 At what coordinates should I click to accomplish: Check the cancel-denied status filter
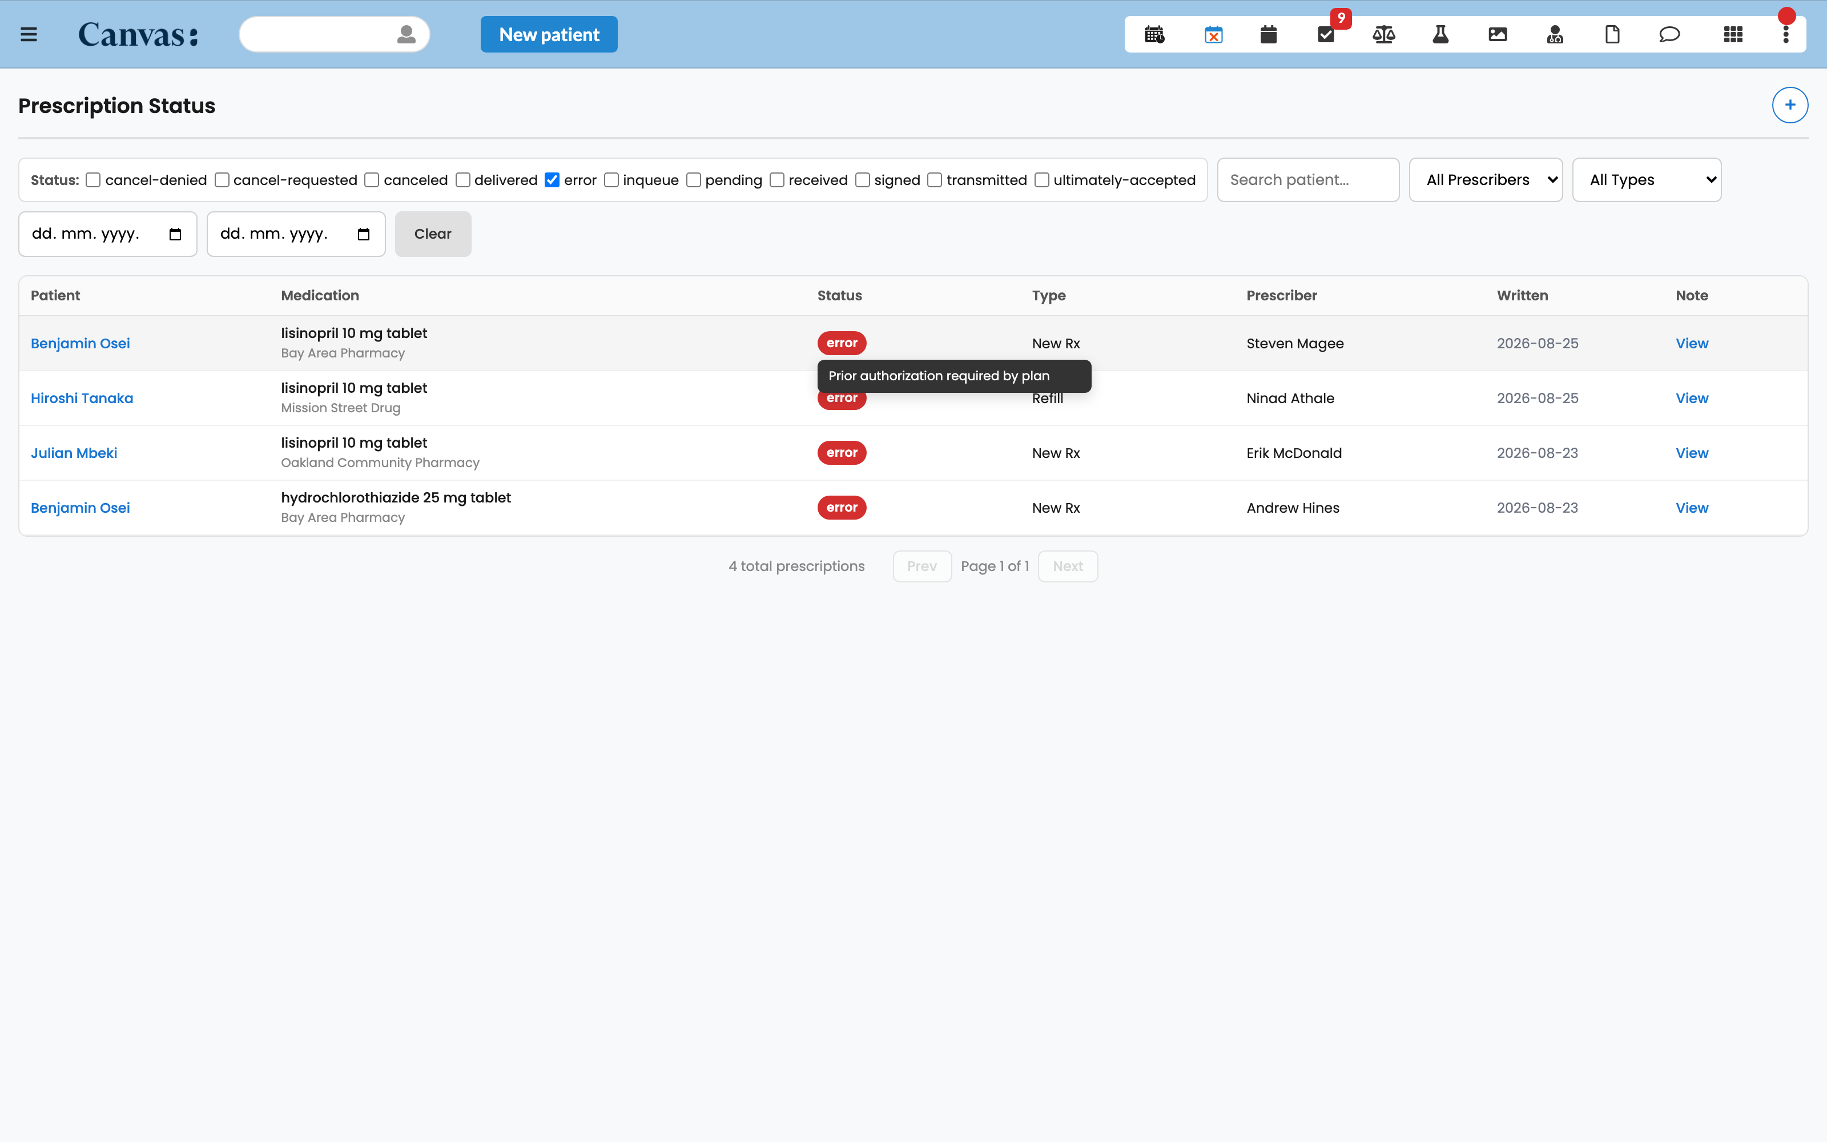(93, 180)
